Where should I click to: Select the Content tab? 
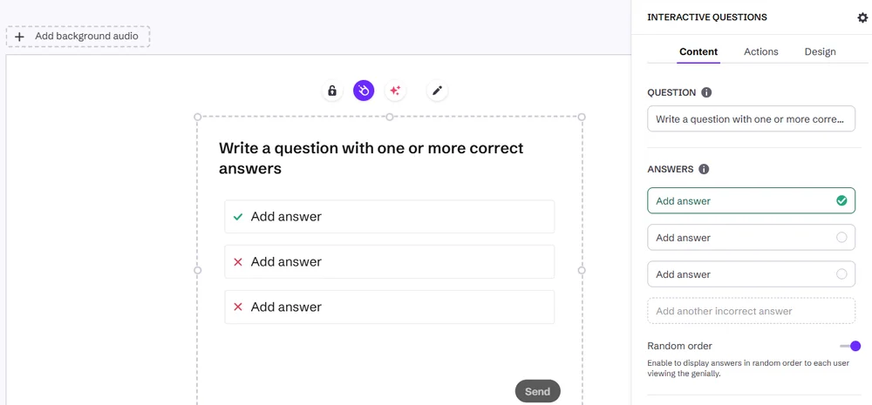(698, 51)
